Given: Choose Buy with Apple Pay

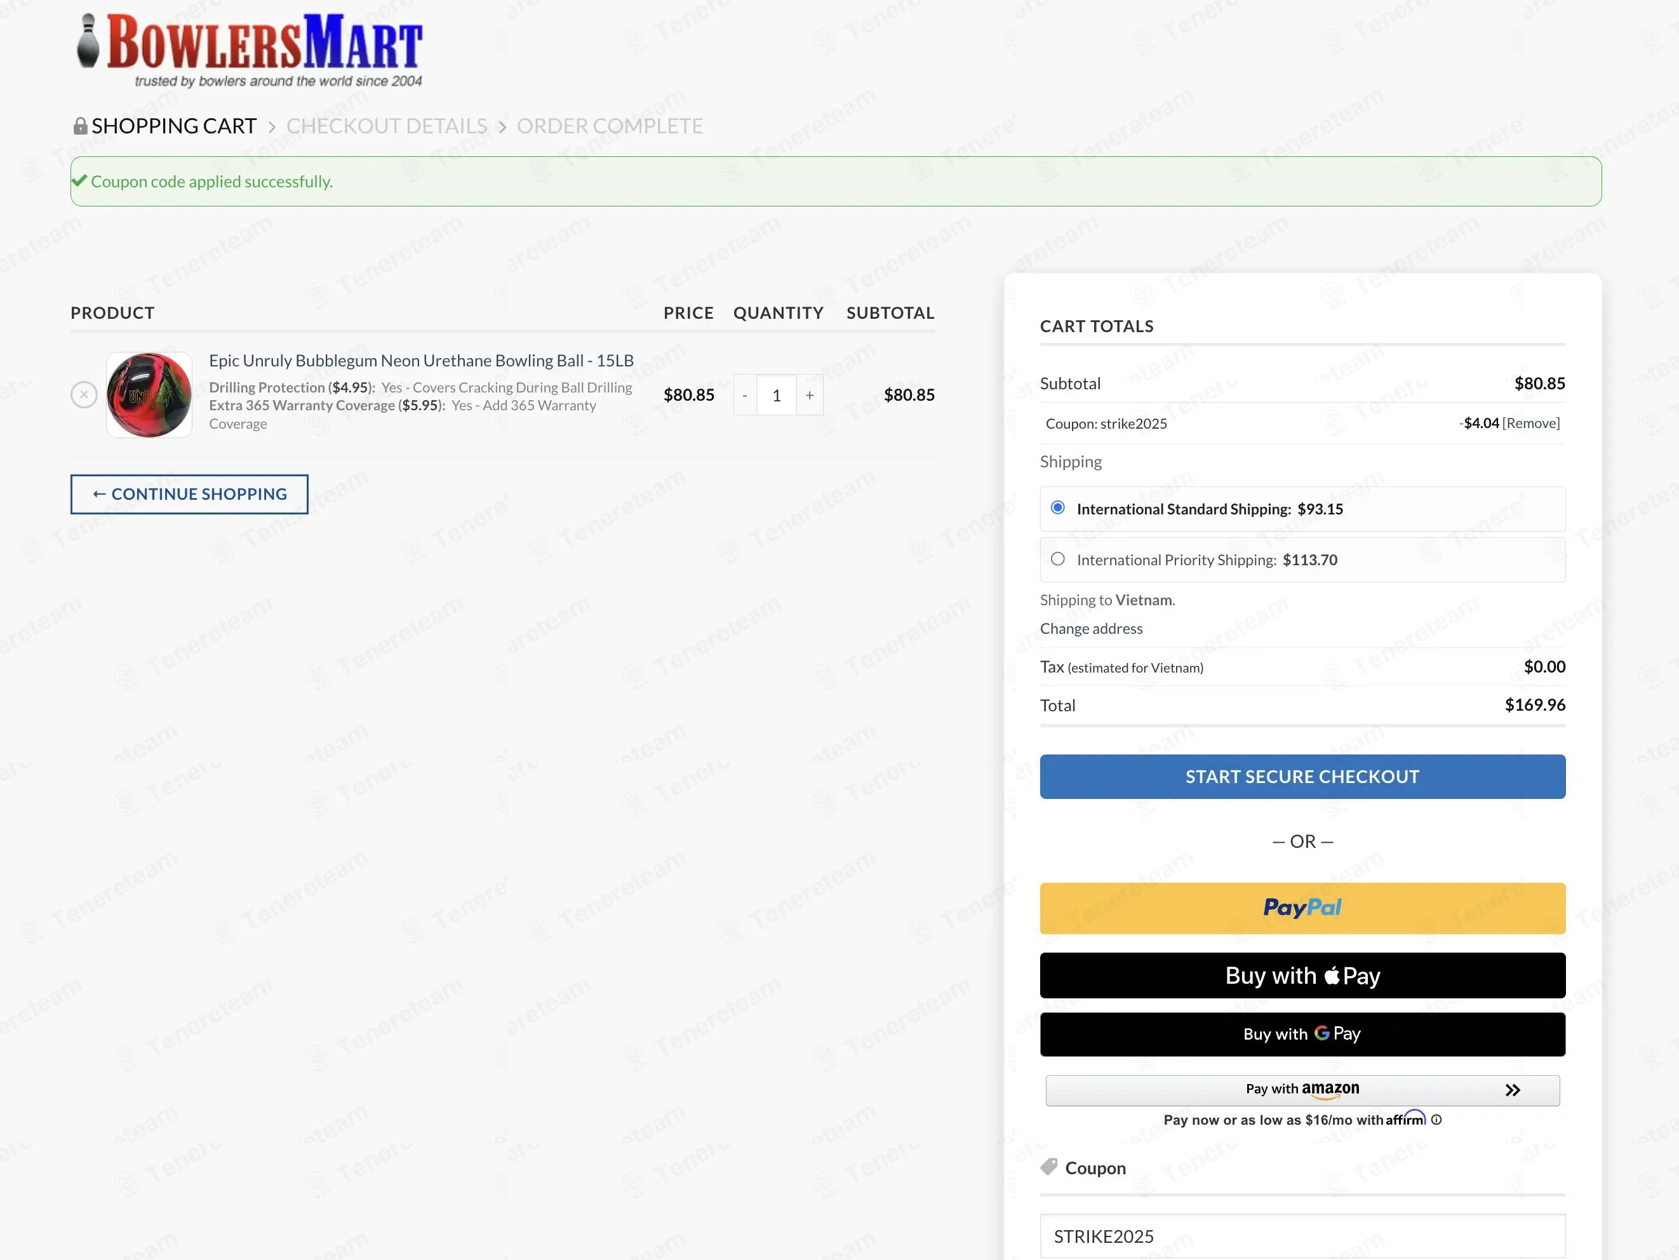Looking at the screenshot, I should point(1302,975).
